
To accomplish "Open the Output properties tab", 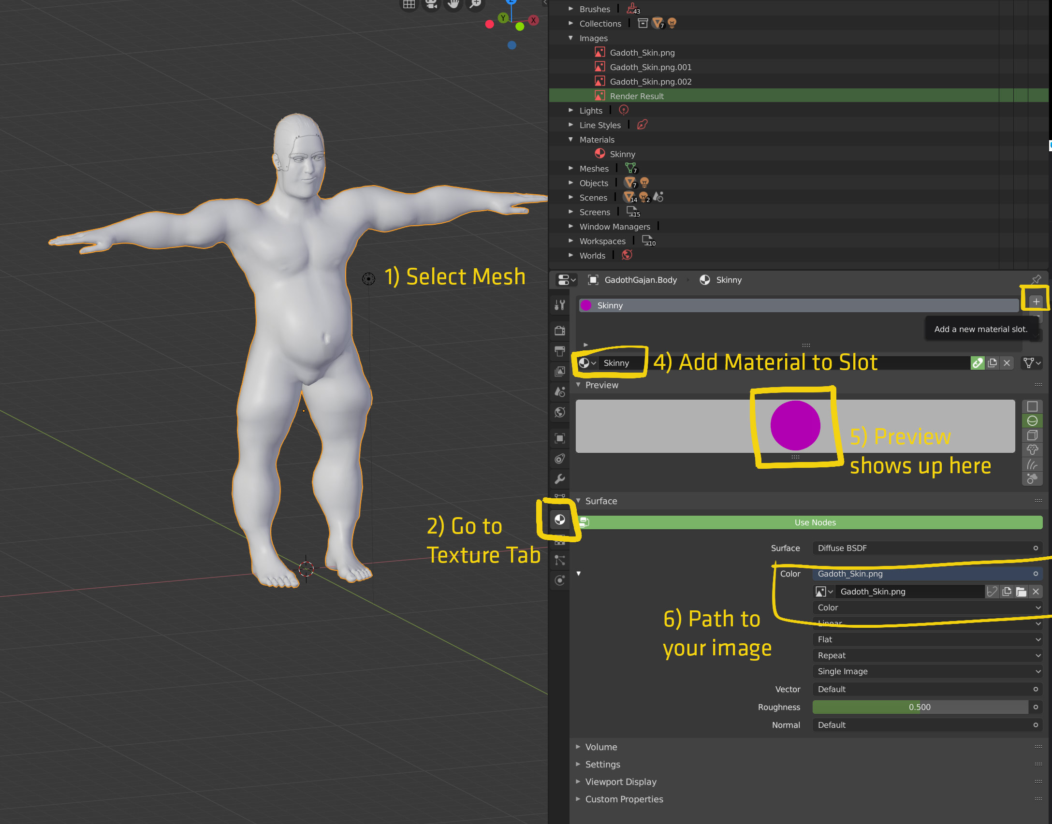I will pyautogui.click(x=560, y=351).
